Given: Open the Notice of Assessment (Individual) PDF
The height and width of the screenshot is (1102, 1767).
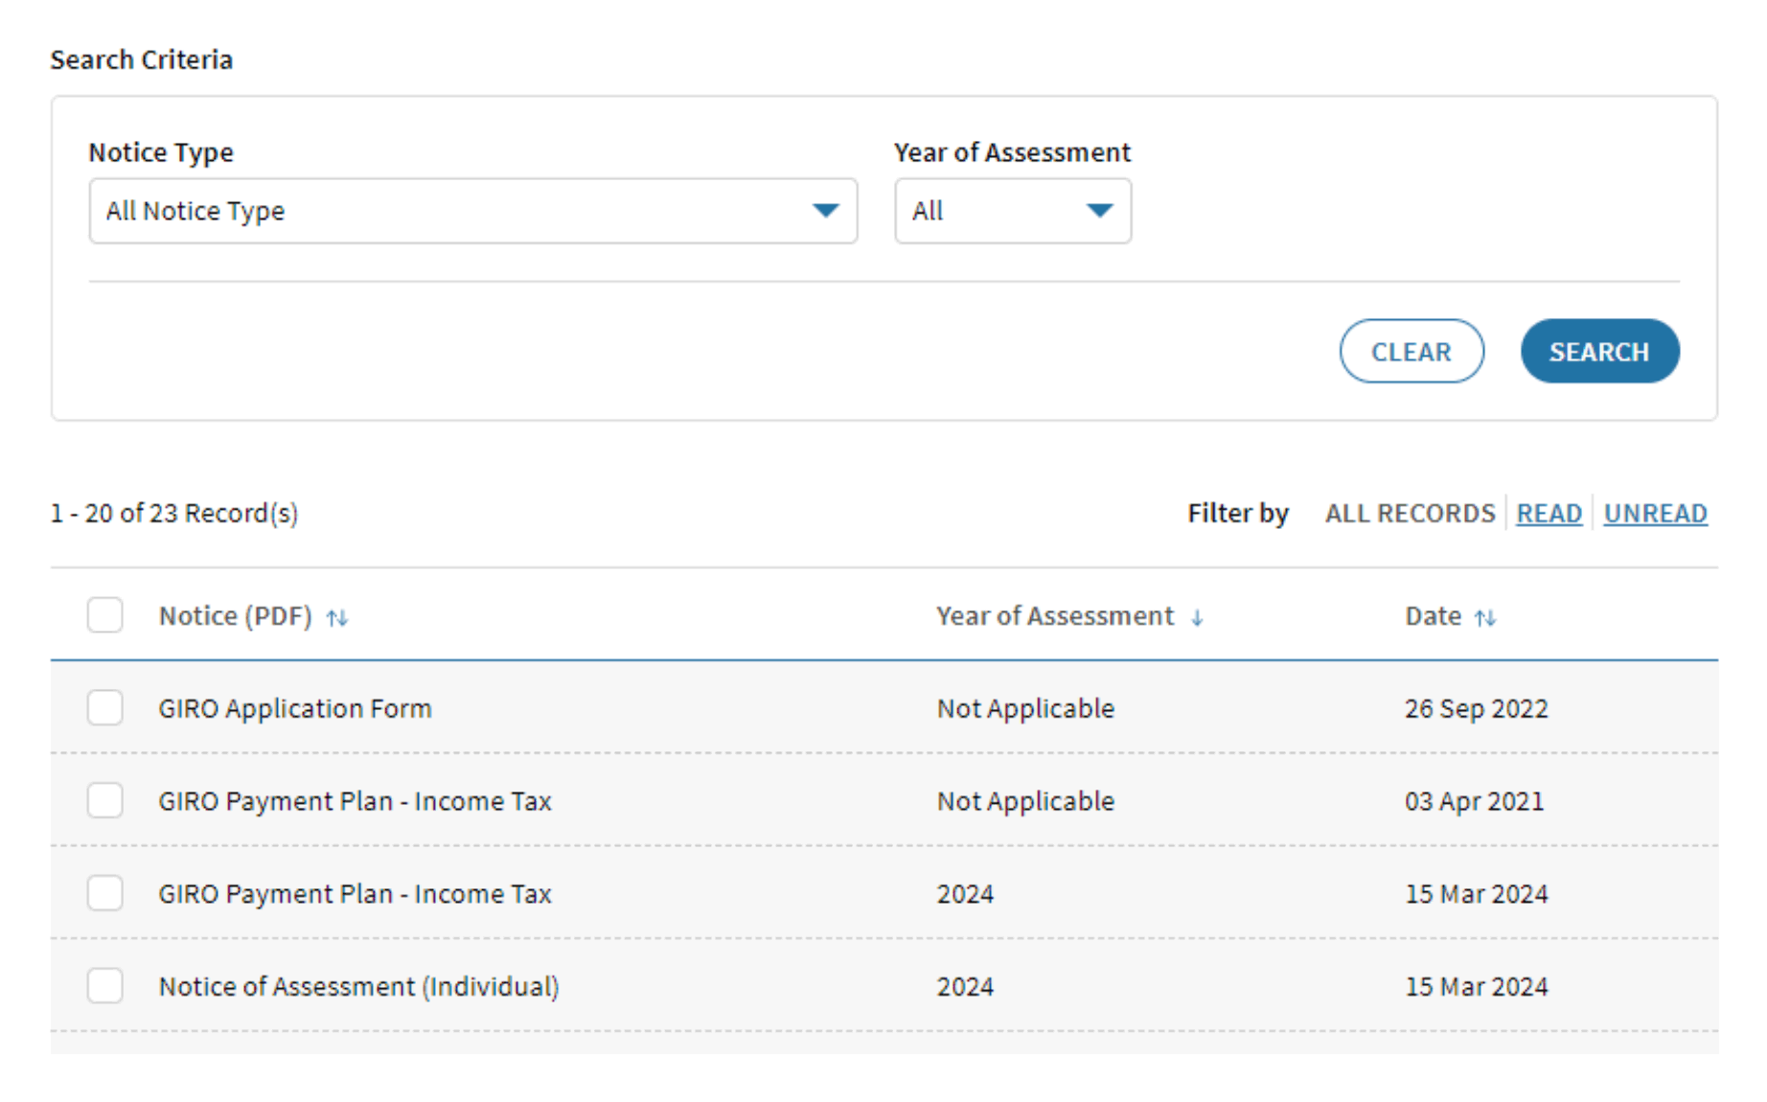Looking at the screenshot, I should [x=358, y=986].
